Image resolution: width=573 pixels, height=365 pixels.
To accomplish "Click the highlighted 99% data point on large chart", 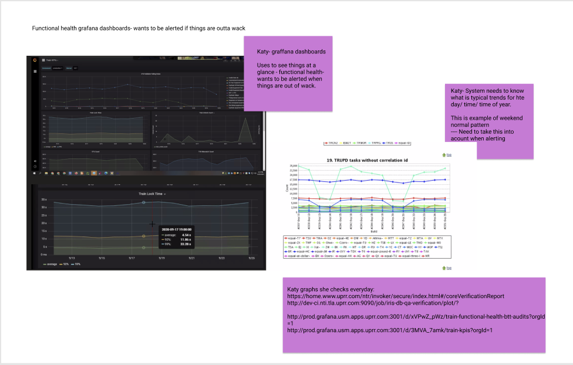I will (x=144, y=202).
